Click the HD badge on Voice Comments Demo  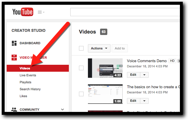click(172, 61)
